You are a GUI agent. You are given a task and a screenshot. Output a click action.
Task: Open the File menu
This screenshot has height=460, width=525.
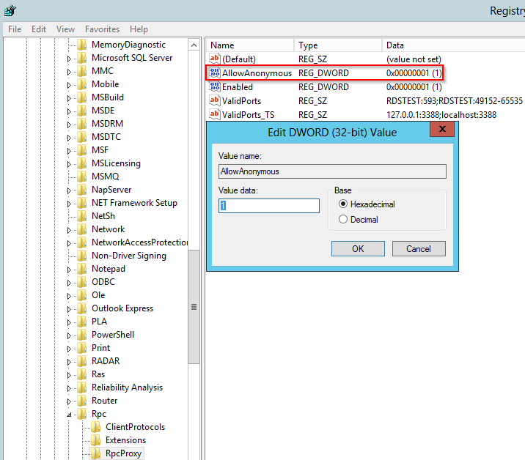15,29
